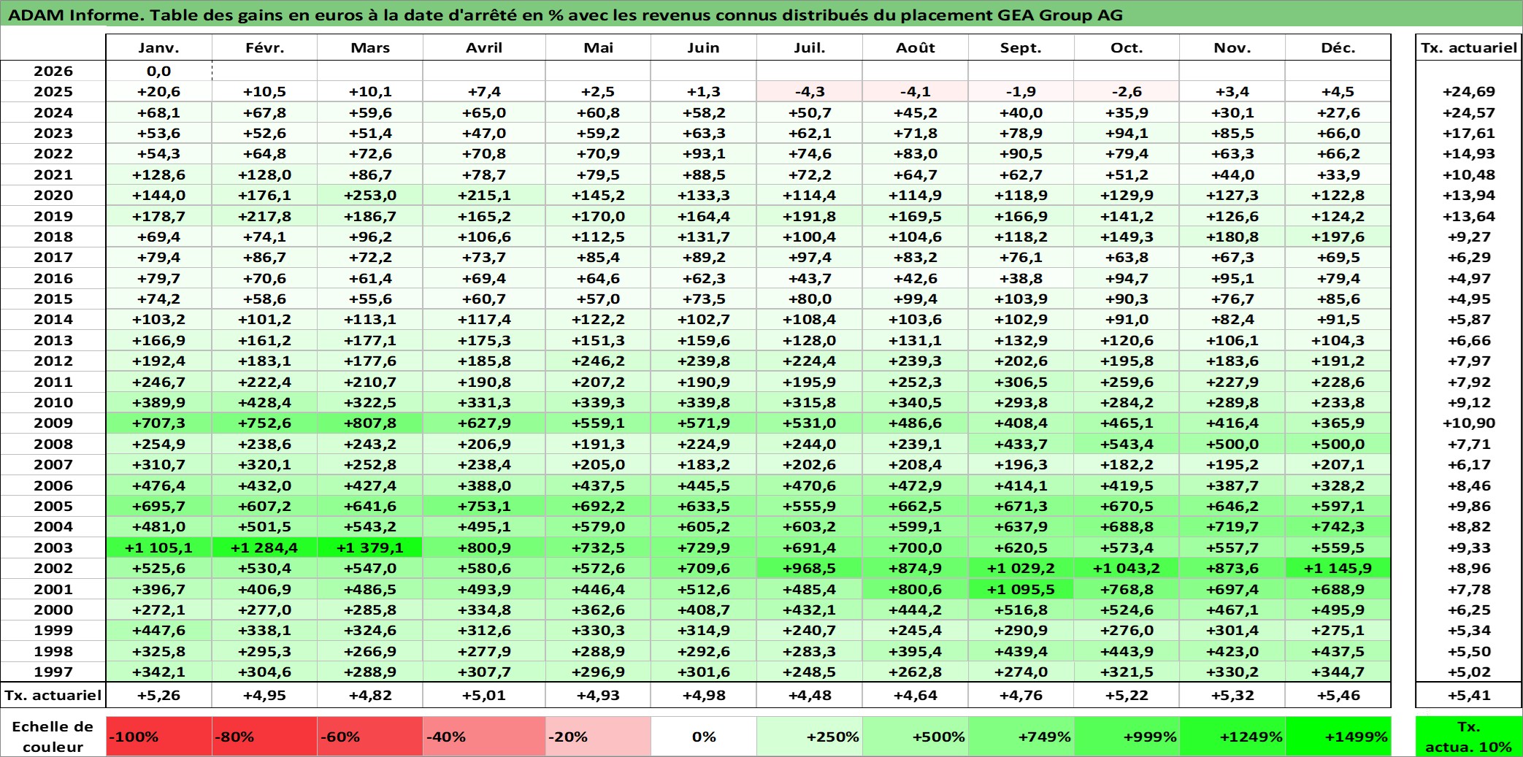Select the +800,9 cell in 2003
This screenshot has height=757, width=1523.
click(x=484, y=547)
